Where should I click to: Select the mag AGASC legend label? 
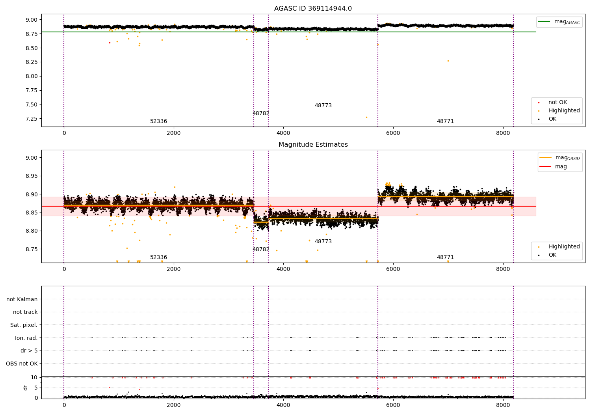[x=567, y=22]
